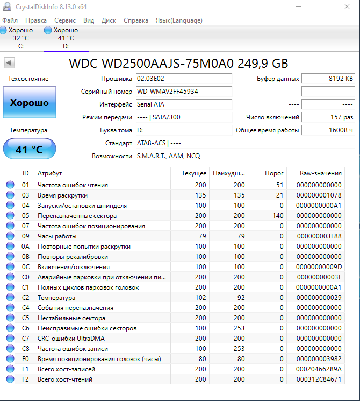The height and width of the screenshot is (401, 360).
Task: Click status icon of attribute 04 Запуски/остановки шпинделя
Action: [x=10, y=205]
